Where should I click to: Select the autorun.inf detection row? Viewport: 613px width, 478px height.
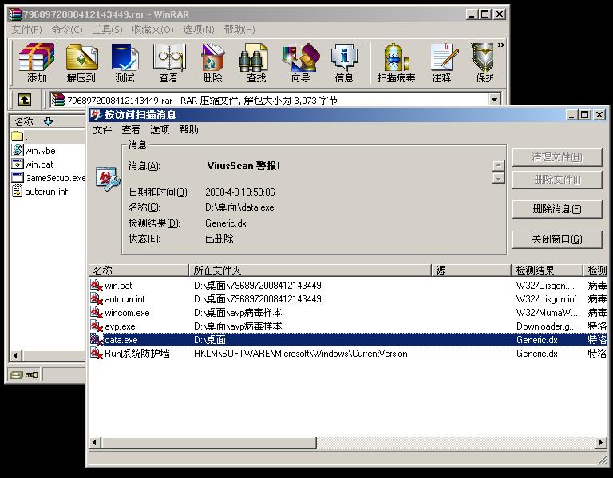pos(348,299)
